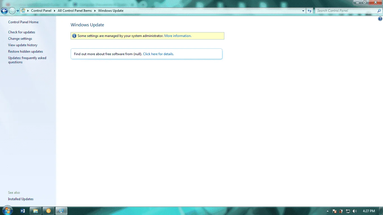383x215 pixels.
Task: Close the Windows Update window
Action: click(x=375, y=2)
